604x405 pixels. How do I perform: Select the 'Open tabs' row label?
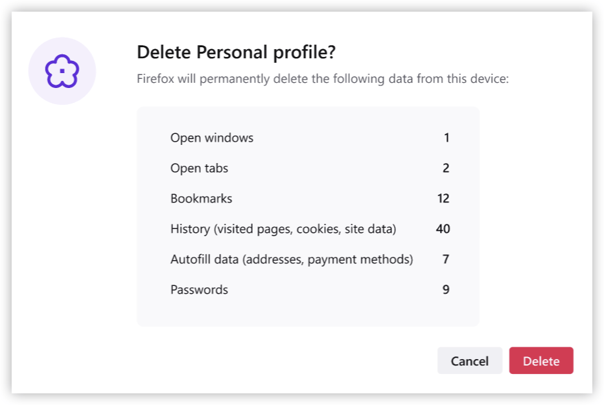tap(199, 168)
